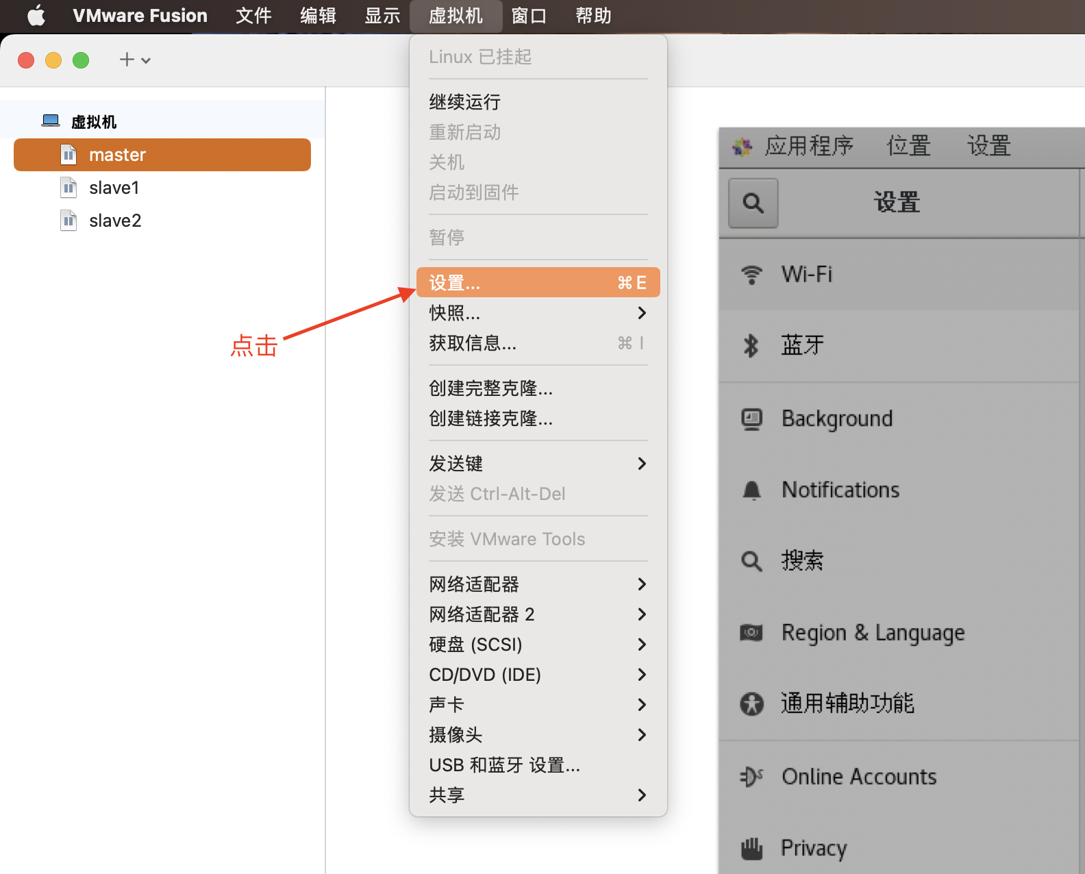Open the 编辑 menu in menu bar
This screenshot has width=1085, height=874.
pos(318,15)
